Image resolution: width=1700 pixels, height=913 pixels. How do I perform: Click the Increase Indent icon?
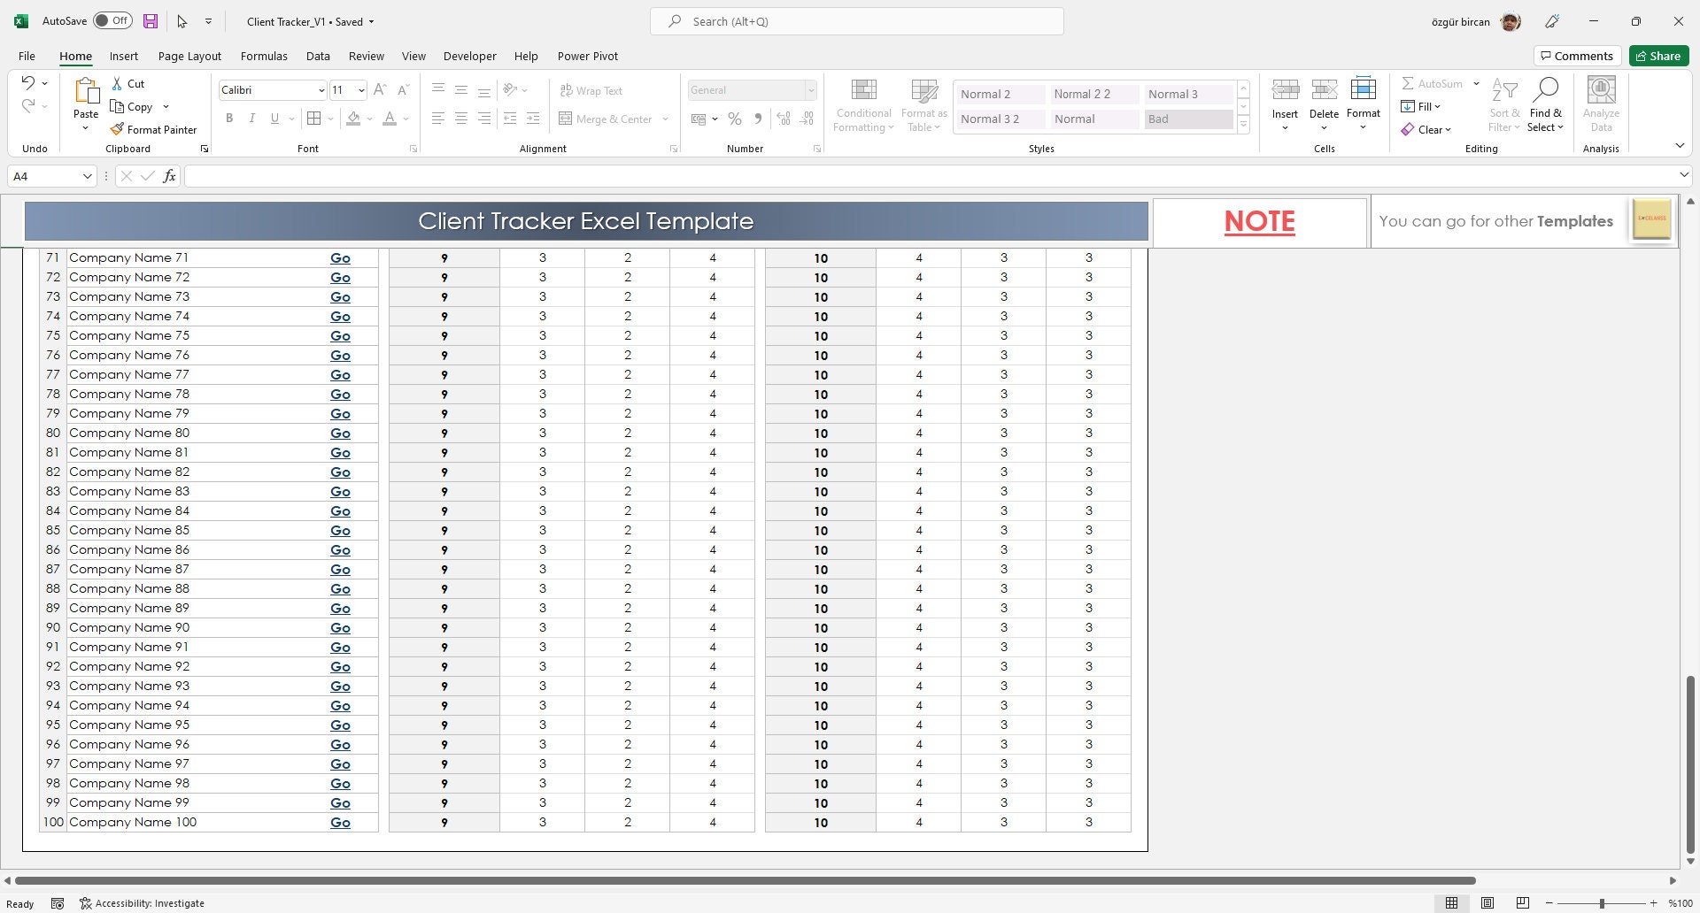coord(533,119)
